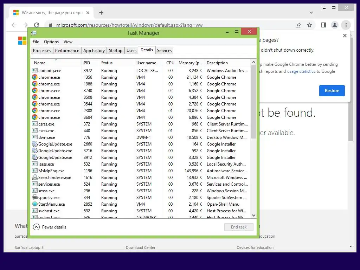Open Chrome tab search dropdown chevron

311,13
